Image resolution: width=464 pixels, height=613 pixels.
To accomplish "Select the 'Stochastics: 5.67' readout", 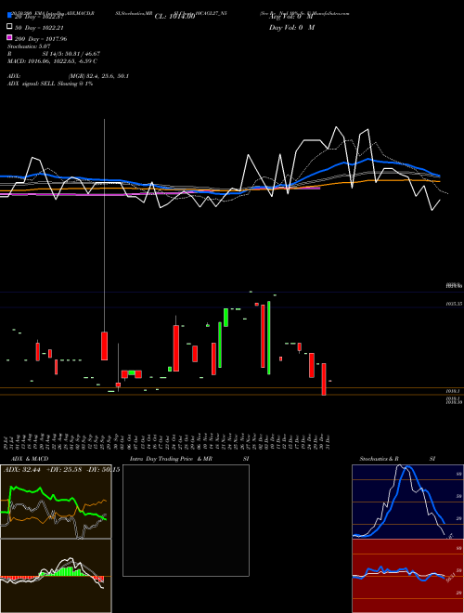I will pos(29,46).
